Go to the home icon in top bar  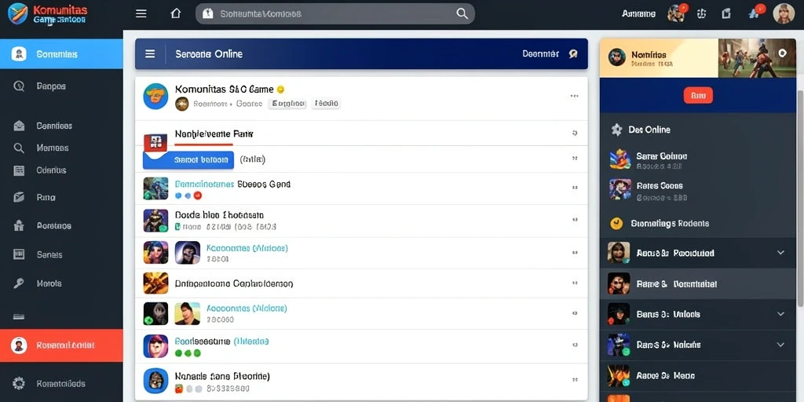[x=175, y=14]
